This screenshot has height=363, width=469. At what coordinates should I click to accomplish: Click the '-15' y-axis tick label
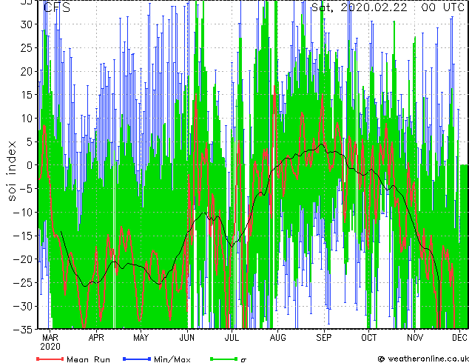coord(24,236)
